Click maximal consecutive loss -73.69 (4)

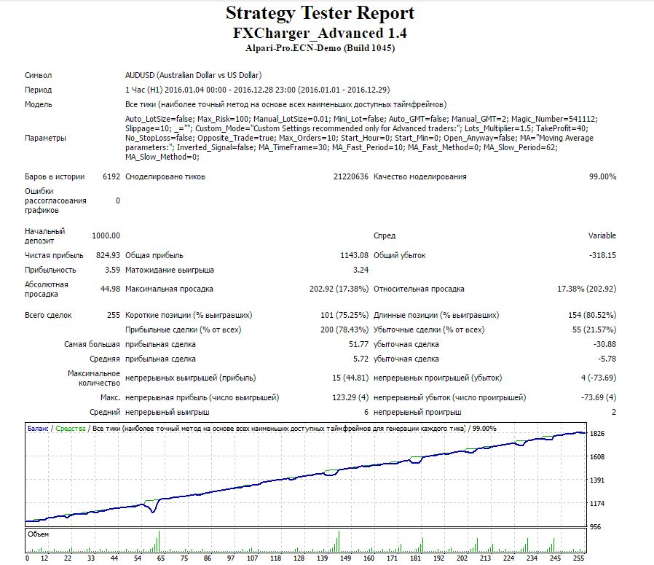point(599,397)
